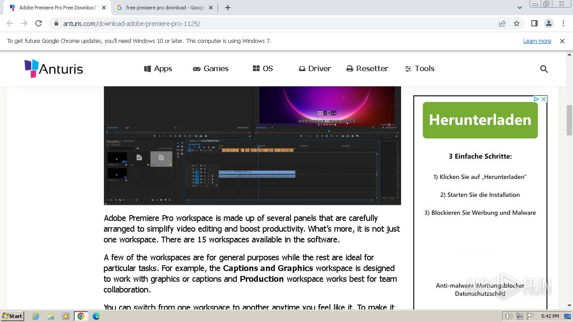Open Chrome three-dot menu
The width and height of the screenshot is (573, 322).
(563, 23)
